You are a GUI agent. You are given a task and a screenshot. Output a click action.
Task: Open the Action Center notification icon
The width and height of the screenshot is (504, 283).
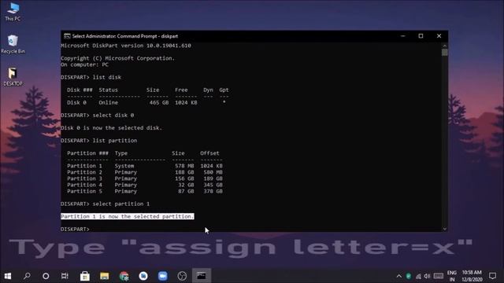point(492,276)
